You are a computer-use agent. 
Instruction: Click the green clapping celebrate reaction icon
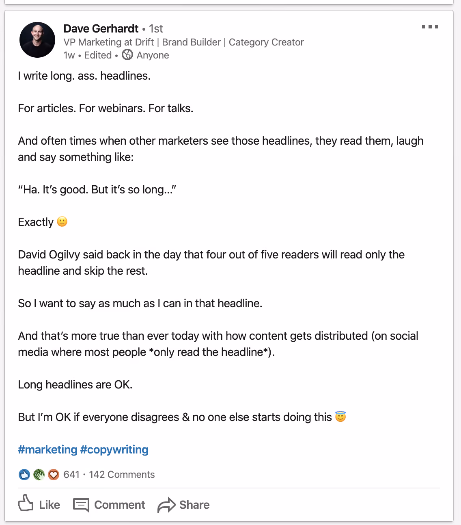click(x=39, y=474)
